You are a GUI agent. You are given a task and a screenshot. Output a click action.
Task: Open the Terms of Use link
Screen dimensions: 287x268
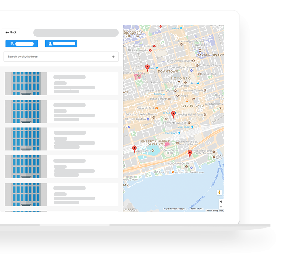coord(196,209)
